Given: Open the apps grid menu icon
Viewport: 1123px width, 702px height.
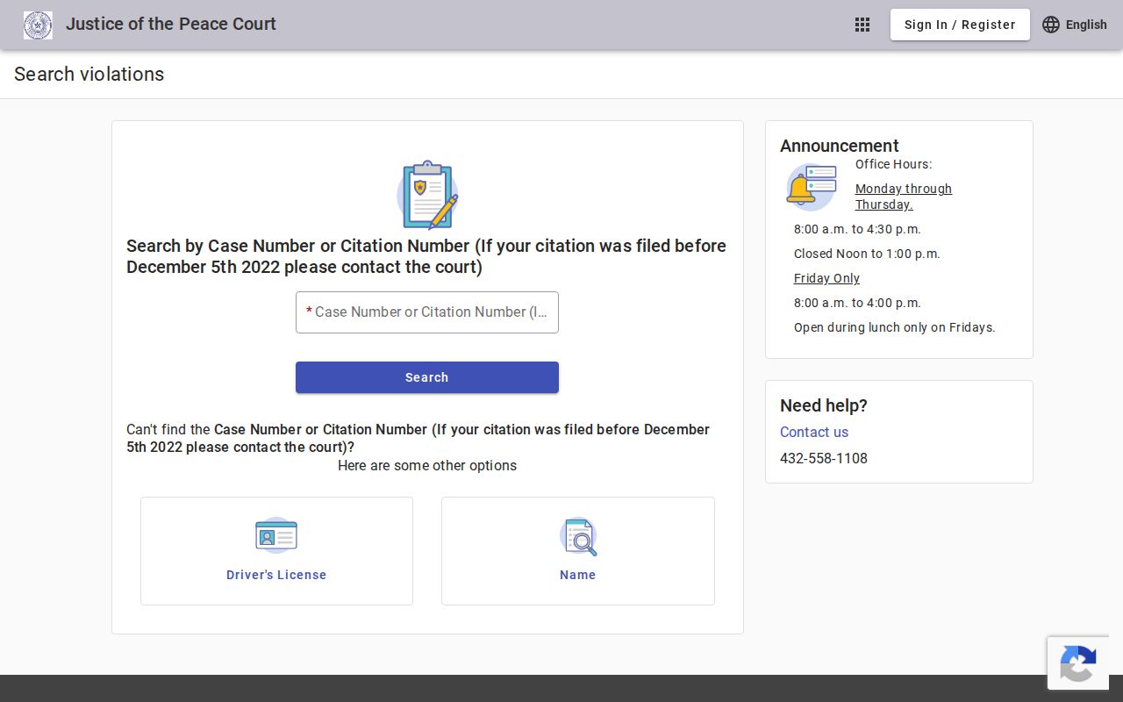Looking at the screenshot, I should 862,25.
